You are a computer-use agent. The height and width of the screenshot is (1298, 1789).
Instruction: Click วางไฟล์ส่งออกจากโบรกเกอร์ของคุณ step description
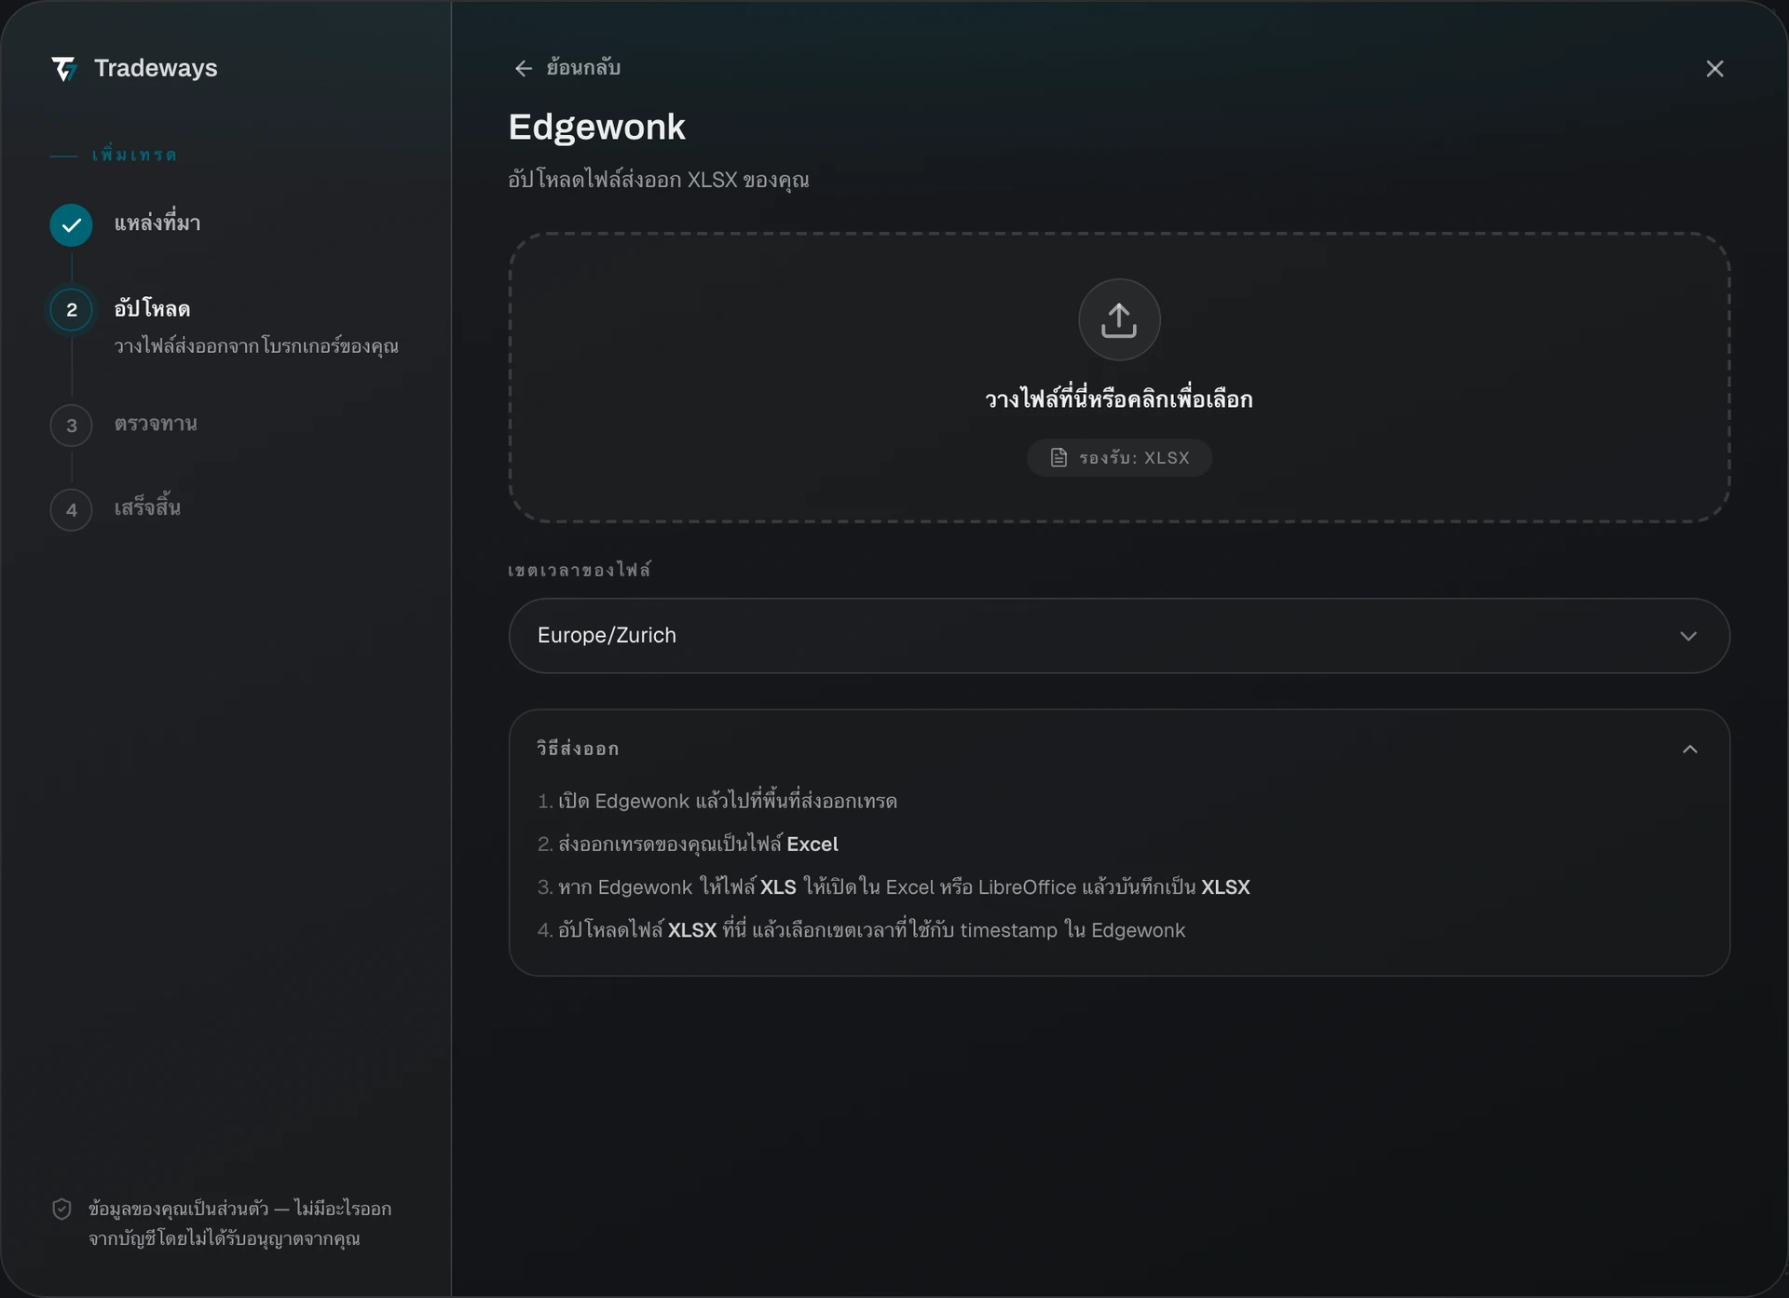(256, 346)
